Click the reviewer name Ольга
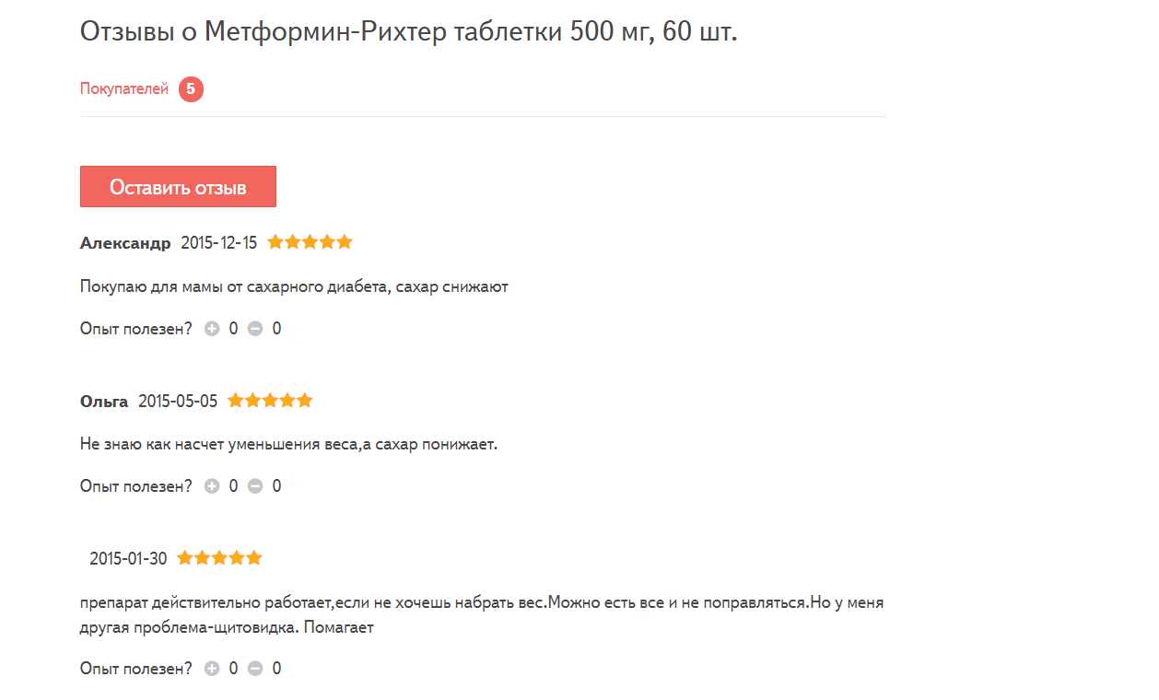Screen dimensions: 1159x700 (104, 402)
